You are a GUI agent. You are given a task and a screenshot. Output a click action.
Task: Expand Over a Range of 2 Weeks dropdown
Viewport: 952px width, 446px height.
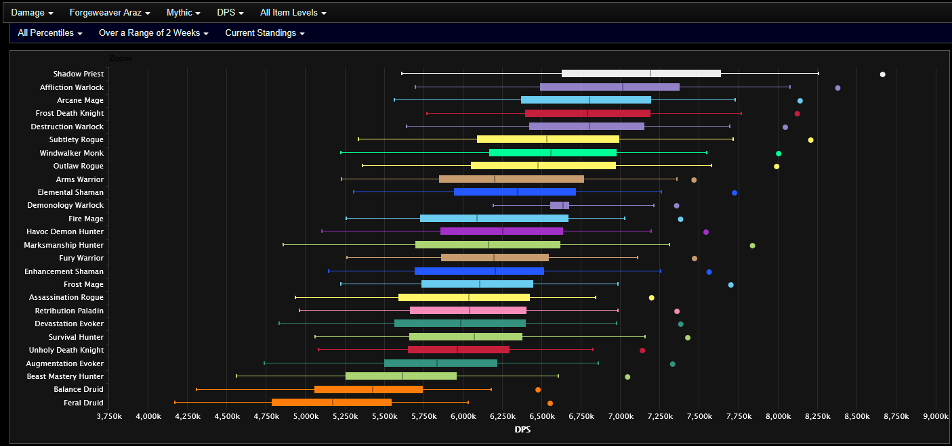[x=154, y=33]
